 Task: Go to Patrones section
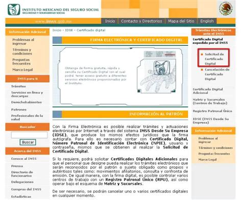pyautogui.click(x=19, y=110)
